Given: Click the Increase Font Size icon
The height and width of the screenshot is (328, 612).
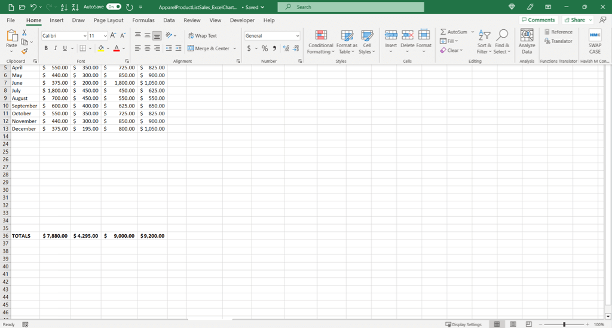Looking at the screenshot, I should pos(114,36).
